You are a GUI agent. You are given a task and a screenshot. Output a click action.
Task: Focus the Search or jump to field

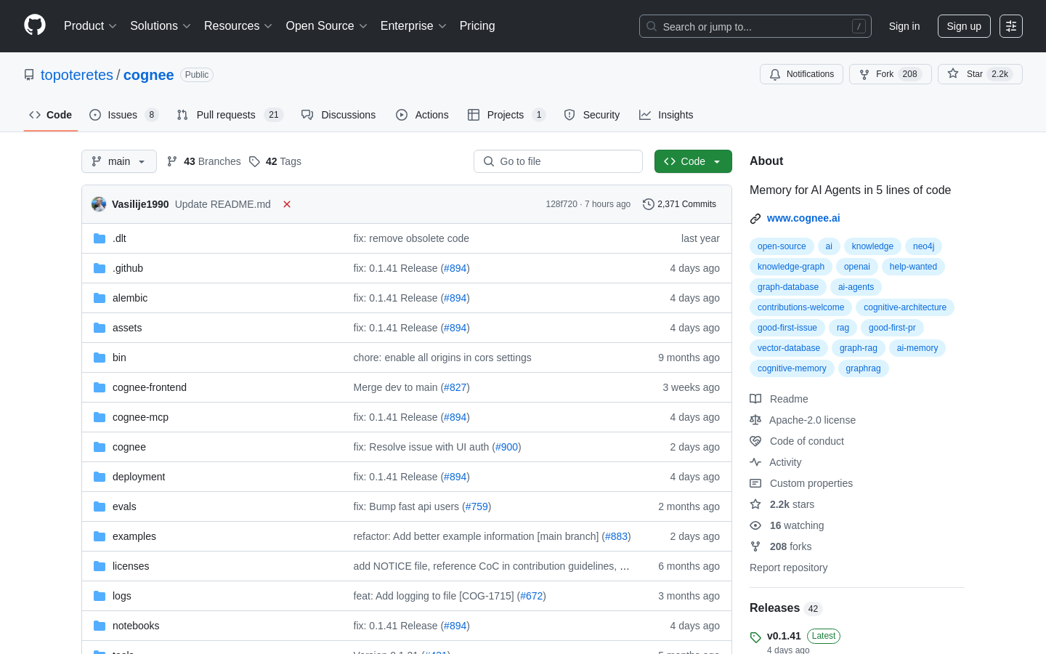755,26
